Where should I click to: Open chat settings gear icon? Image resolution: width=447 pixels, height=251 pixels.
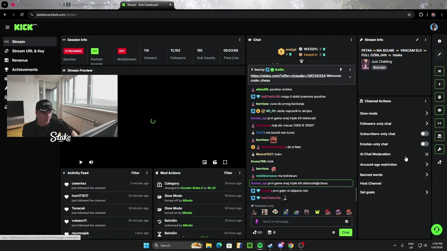click(334, 233)
